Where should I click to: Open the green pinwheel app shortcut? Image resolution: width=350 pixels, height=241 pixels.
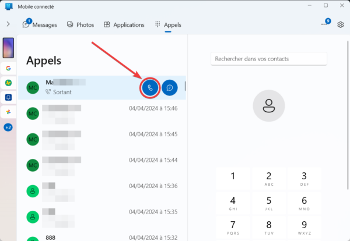click(x=8, y=83)
